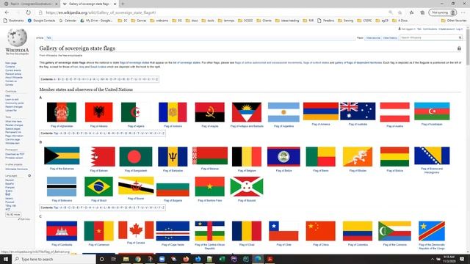Open Excel from the taskbar
The width and height of the screenshot is (470, 264).
[x=222, y=259]
